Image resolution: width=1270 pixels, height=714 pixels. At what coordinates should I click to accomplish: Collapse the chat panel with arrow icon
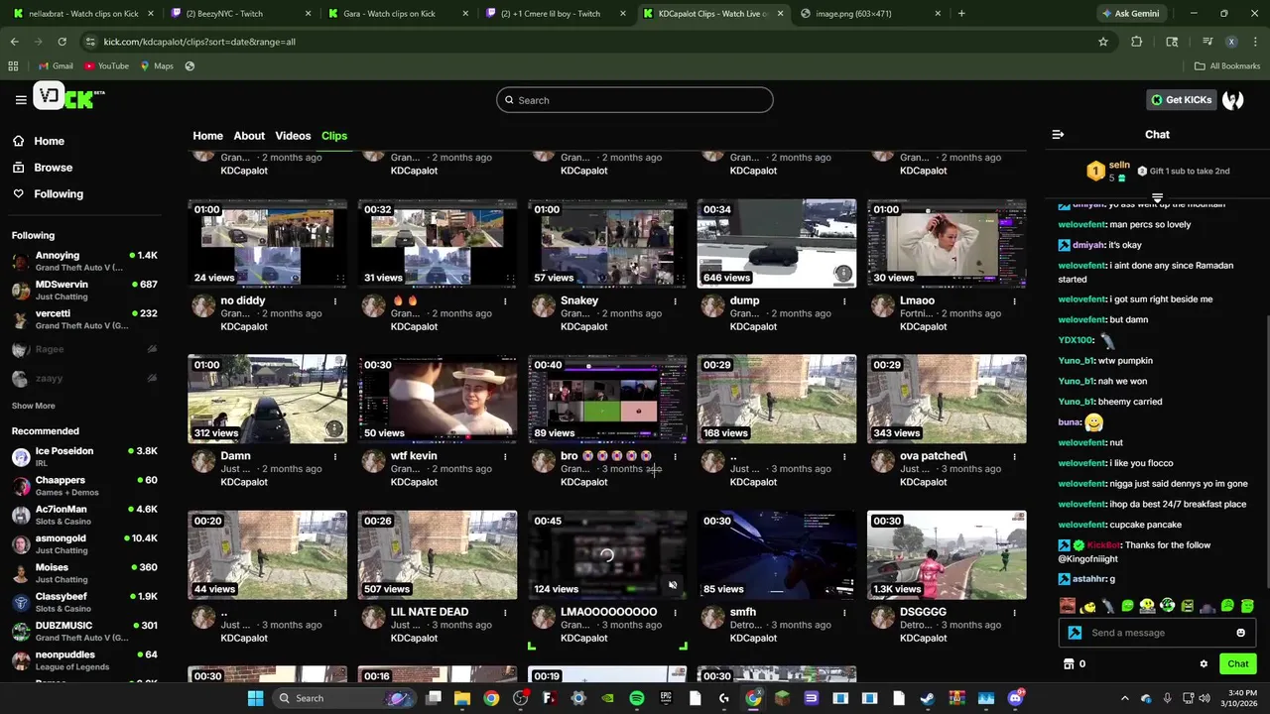click(1058, 134)
